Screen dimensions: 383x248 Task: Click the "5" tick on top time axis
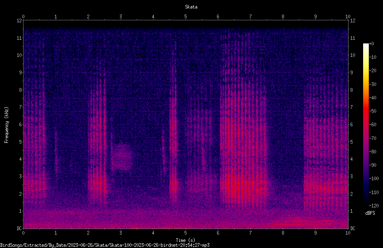(x=186, y=17)
